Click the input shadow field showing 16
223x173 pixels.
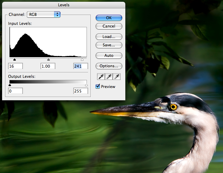click(x=15, y=66)
